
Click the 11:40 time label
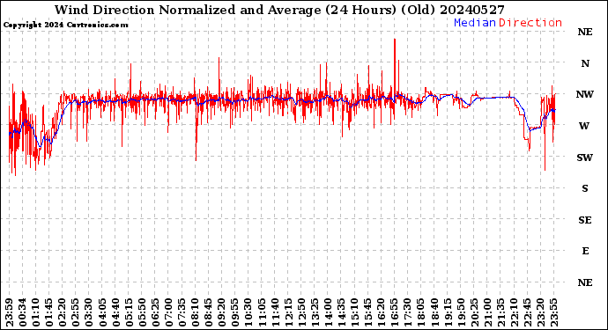tap(275, 312)
